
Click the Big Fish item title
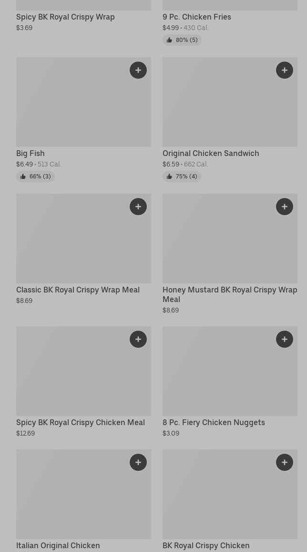pyautogui.click(x=31, y=153)
